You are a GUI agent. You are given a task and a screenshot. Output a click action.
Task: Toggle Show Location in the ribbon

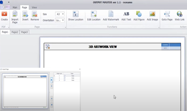[76, 14]
